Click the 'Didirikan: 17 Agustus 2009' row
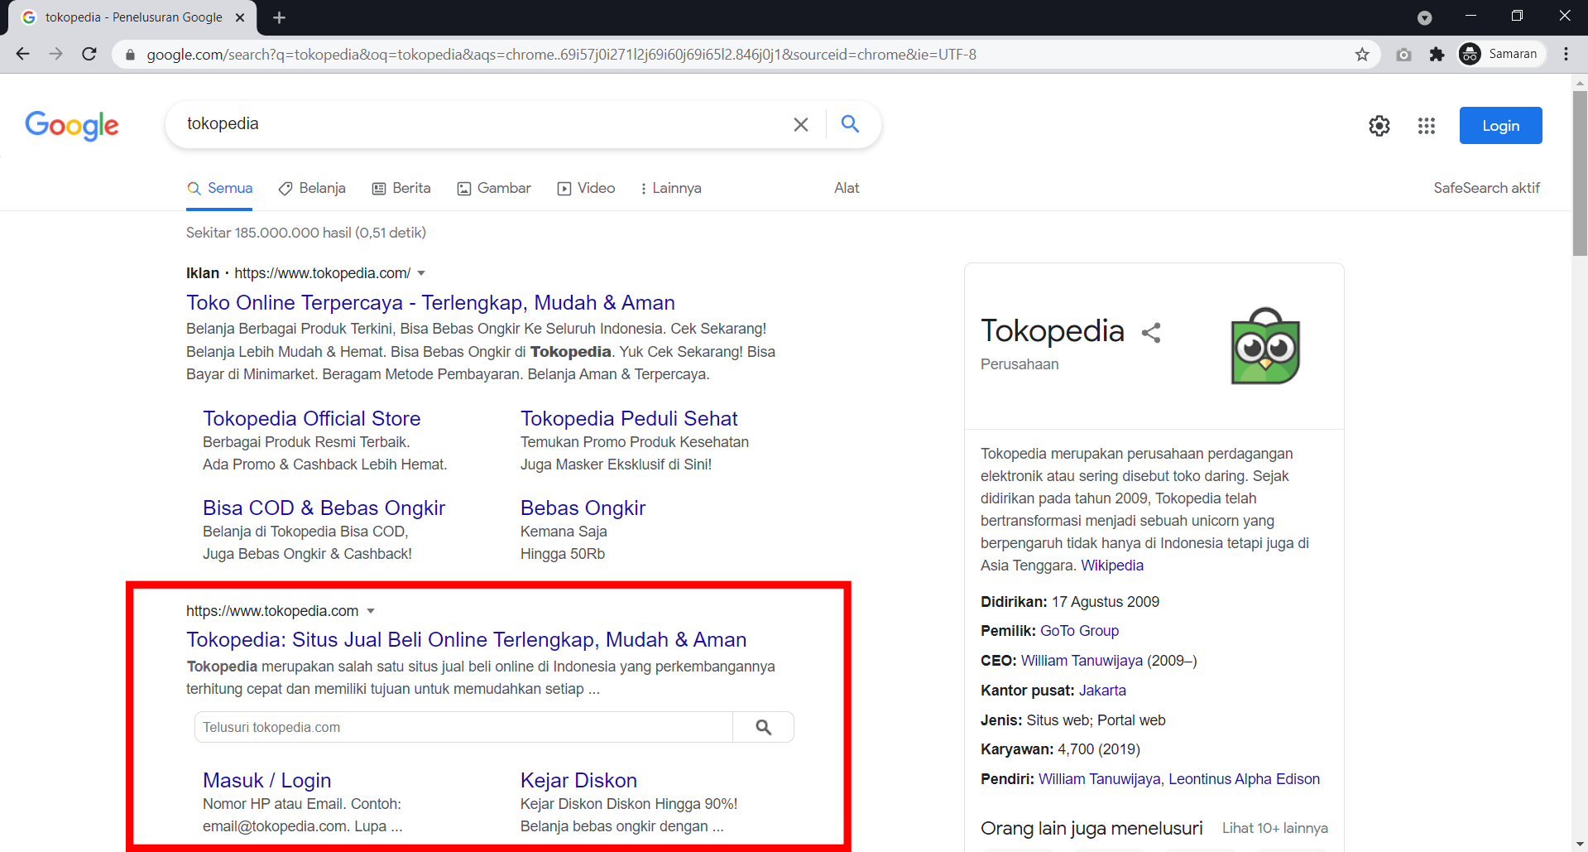 click(x=1070, y=602)
